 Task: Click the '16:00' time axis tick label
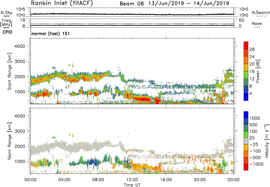166,180
